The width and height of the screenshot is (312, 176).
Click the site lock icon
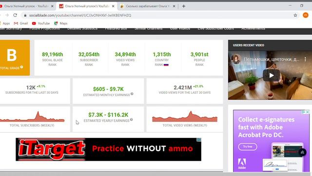[x=25, y=15]
